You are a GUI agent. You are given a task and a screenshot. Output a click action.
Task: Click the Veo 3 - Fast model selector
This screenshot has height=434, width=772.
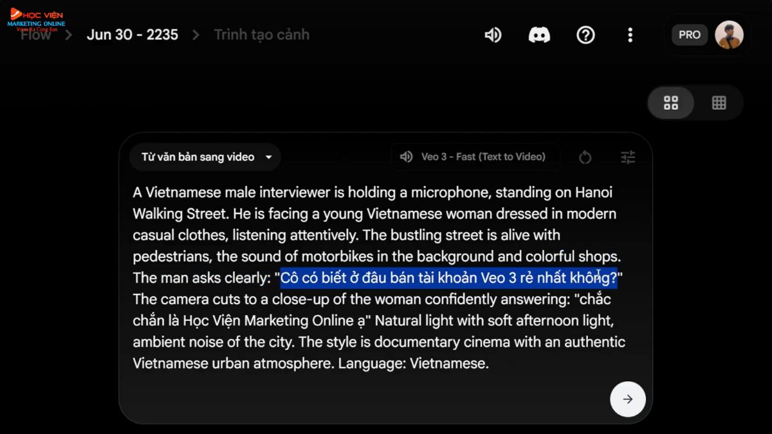tap(475, 157)
